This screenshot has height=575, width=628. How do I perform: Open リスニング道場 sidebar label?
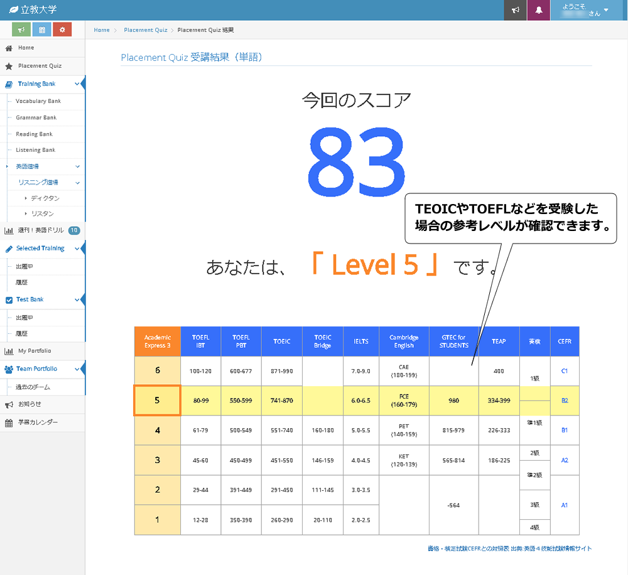(x=38, y=182)
